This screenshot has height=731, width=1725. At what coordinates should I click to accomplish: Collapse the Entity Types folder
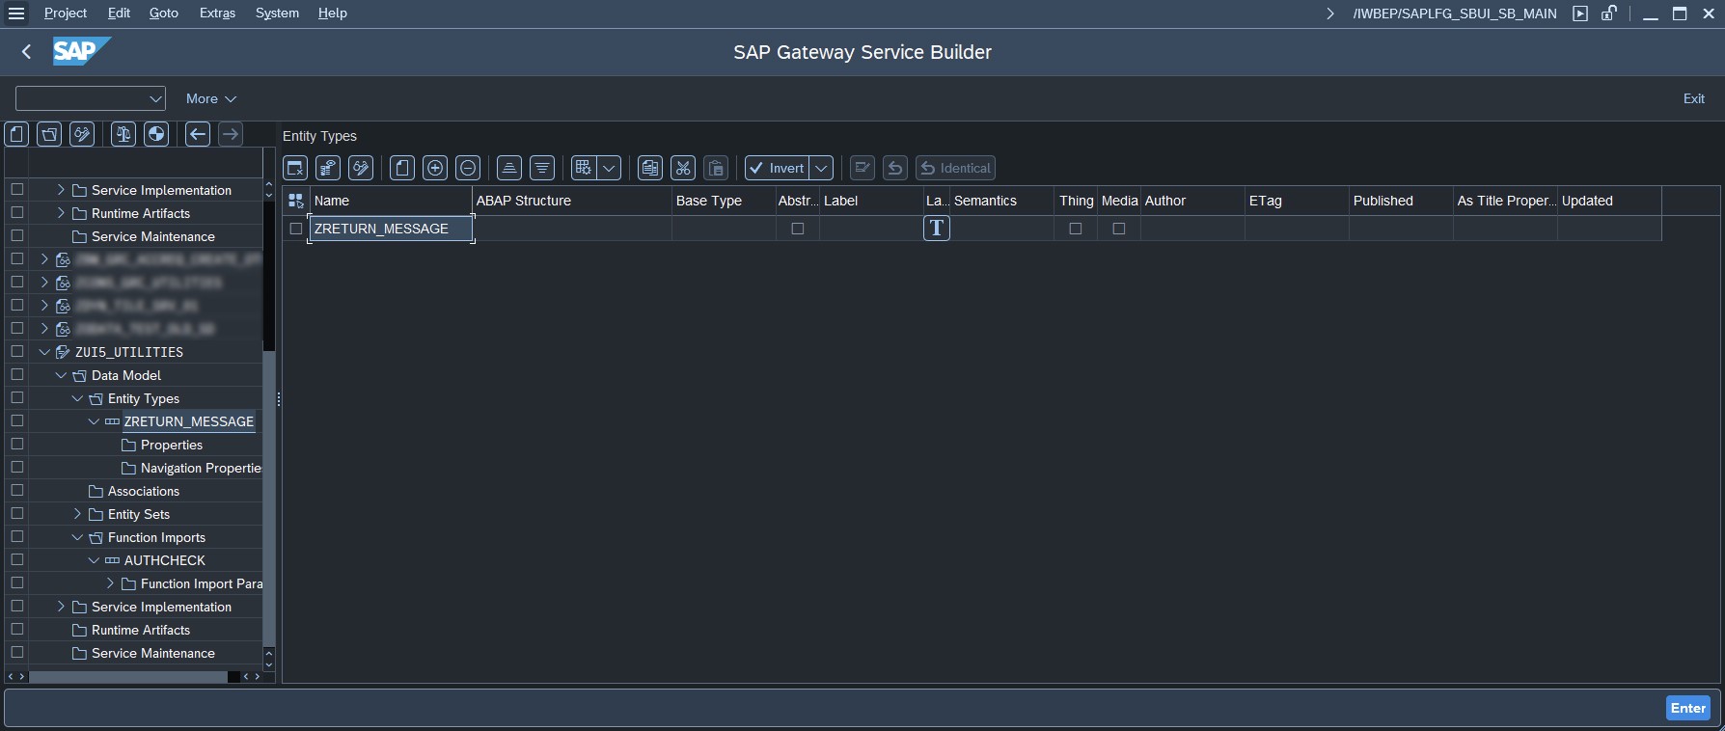coord(77,398)
